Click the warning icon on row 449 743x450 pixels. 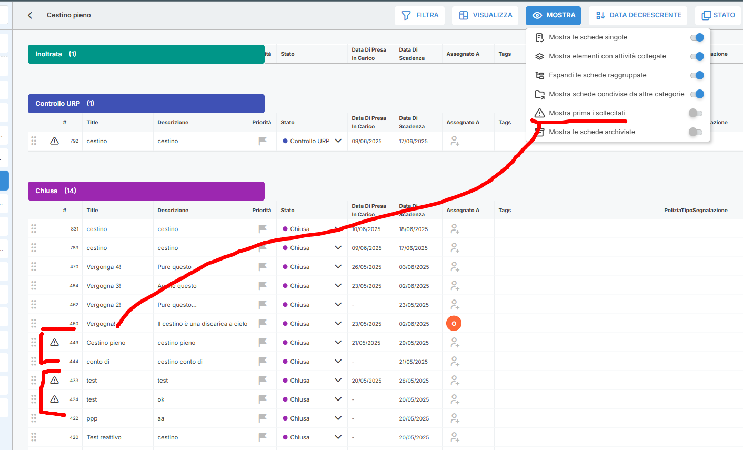[x=54, y=343]
